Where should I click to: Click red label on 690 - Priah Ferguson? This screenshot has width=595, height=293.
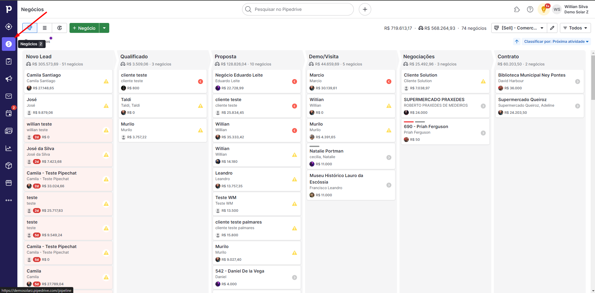coord(408,122)
